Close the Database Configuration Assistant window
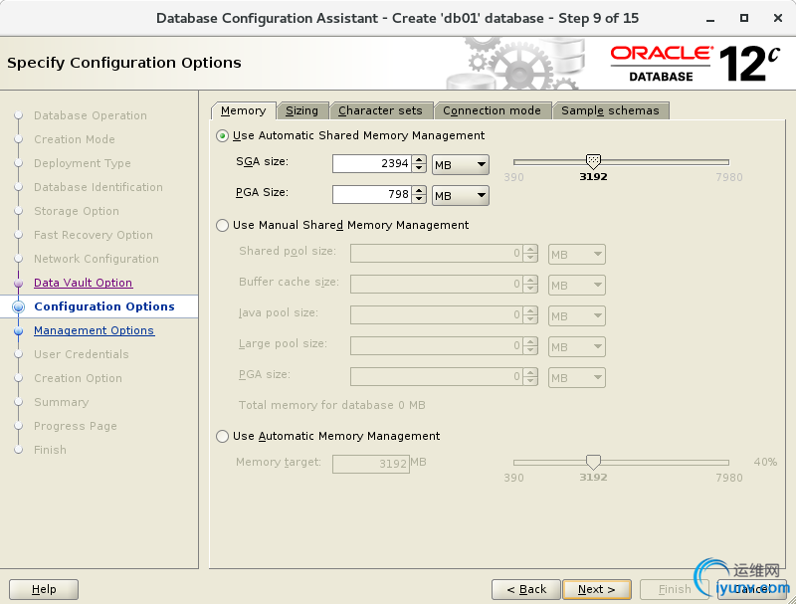Screen dimensions: 796x604 (x=778, y=18)
